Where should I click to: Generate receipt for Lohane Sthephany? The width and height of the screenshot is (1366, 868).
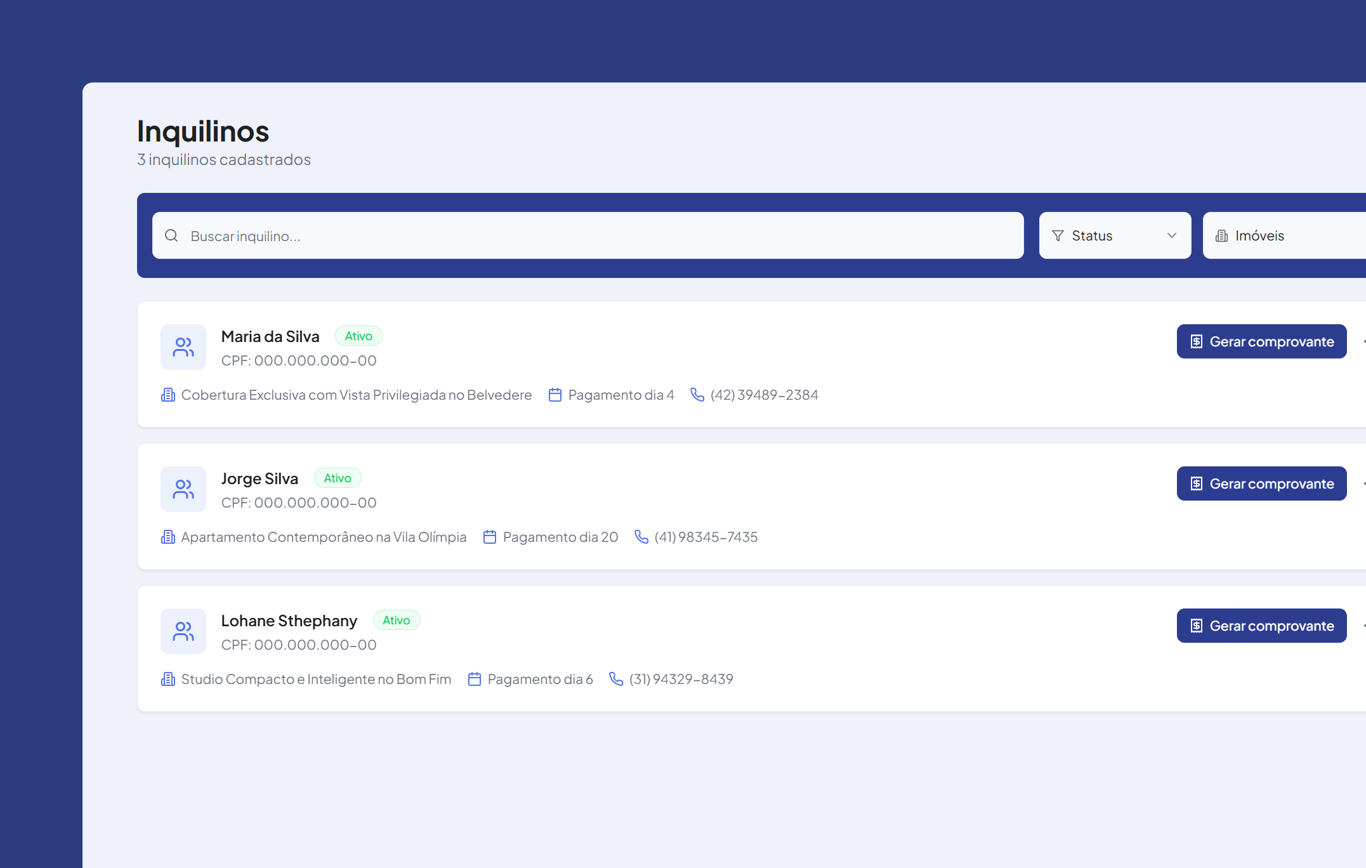click(1261, 626)
